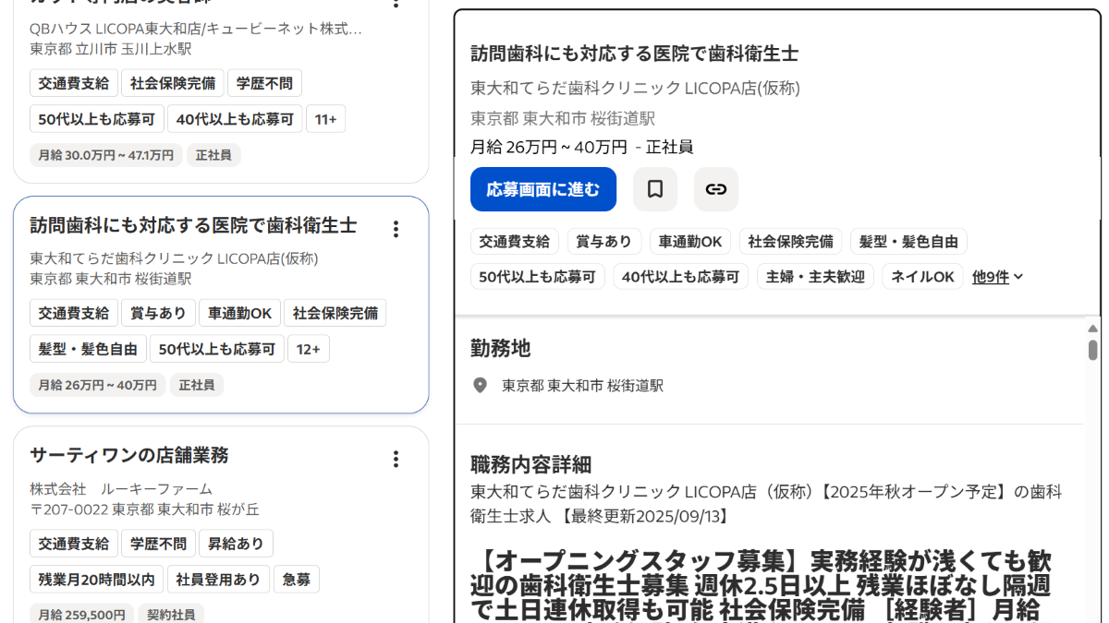Screen dimensions: 1109x623
Task: Open サーティワンの店舗業務 job listing
Action: tap(129, 455)
